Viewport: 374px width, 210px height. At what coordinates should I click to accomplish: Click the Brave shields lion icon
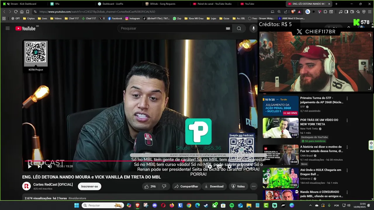(293, 12)
